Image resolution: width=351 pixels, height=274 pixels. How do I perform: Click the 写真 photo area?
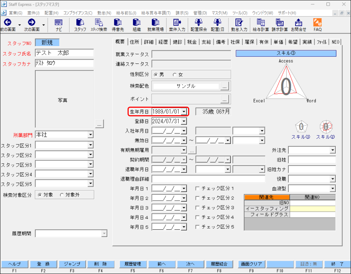tap(64, 99)
